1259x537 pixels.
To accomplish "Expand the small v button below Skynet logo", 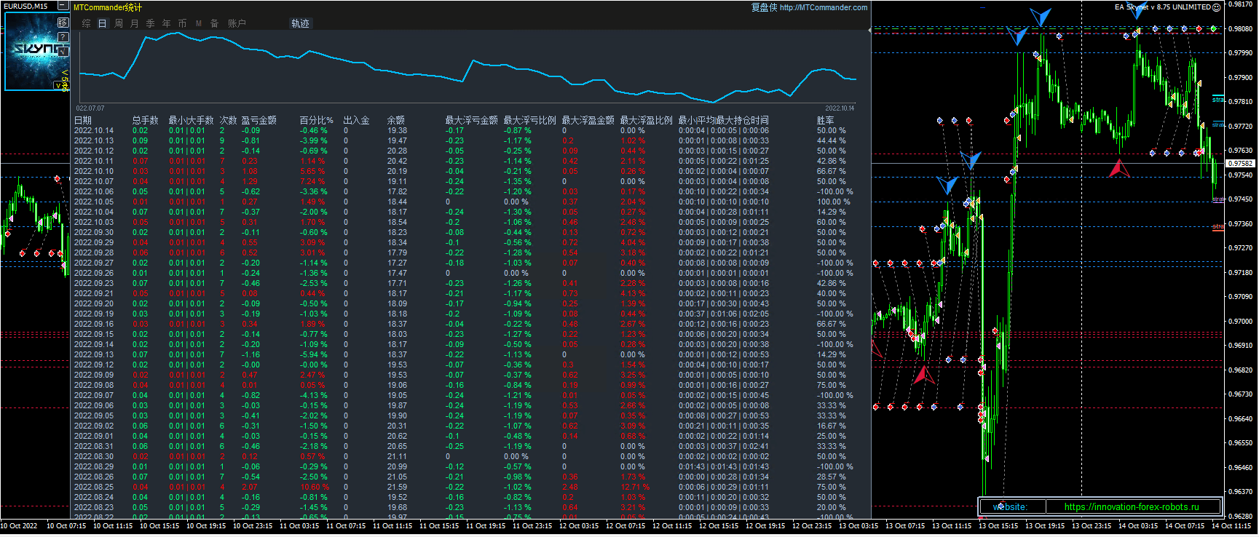I will point(58,86).
